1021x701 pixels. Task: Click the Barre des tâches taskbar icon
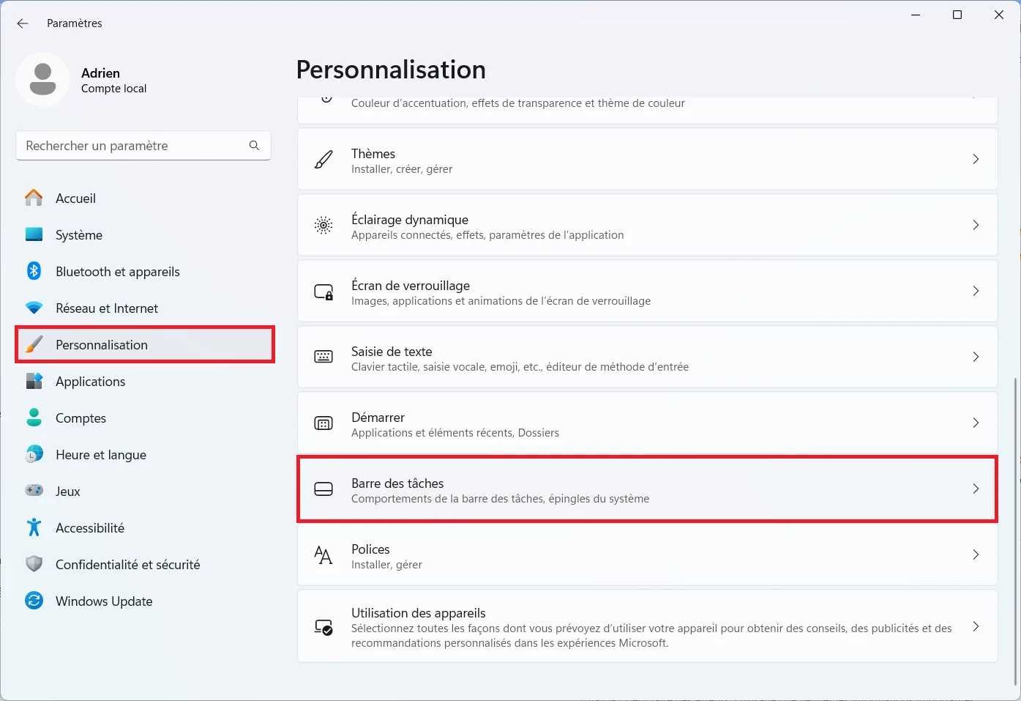click(323, 489)
